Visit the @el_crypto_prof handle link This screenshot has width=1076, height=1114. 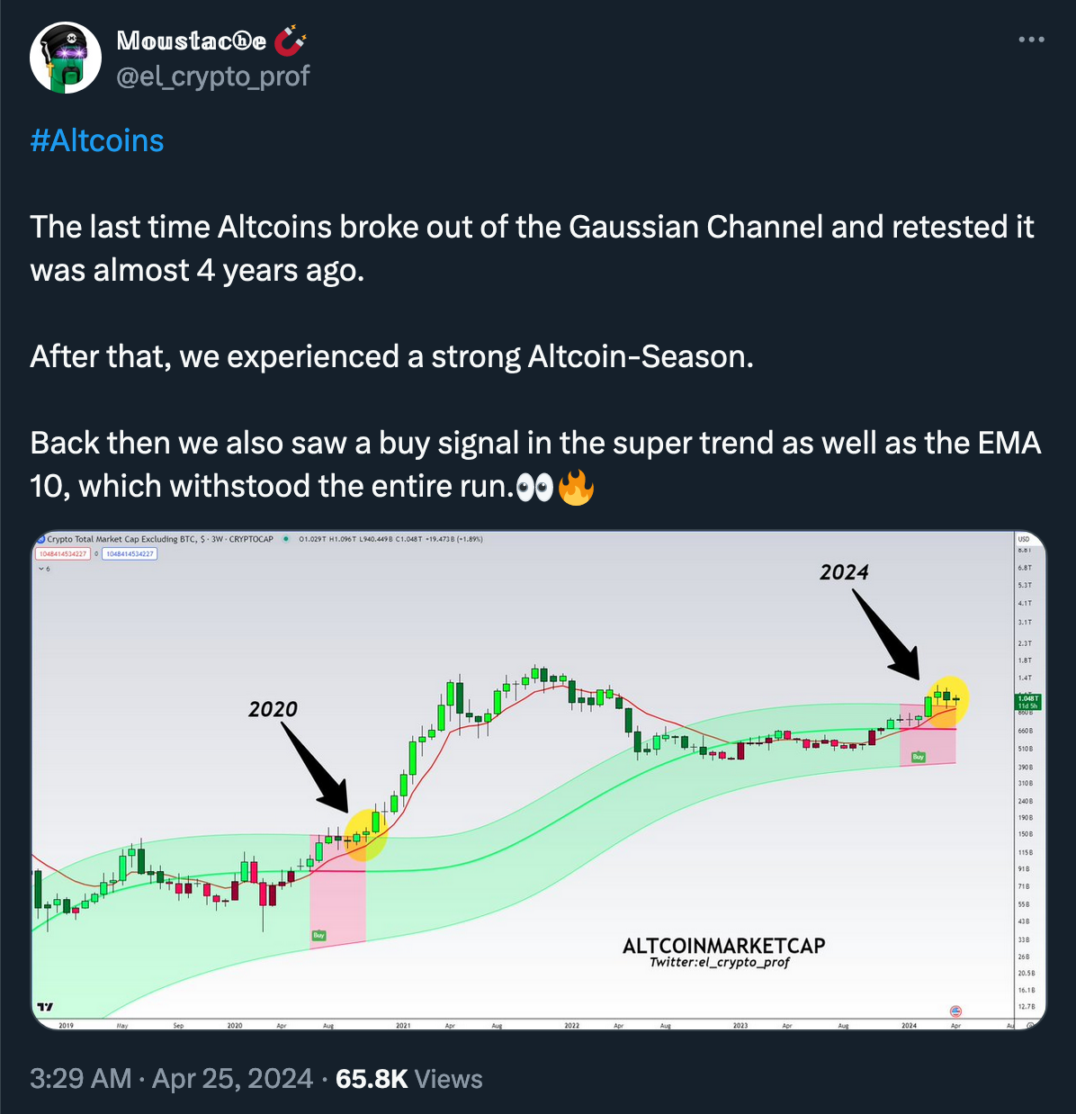(x=213, y=76)
